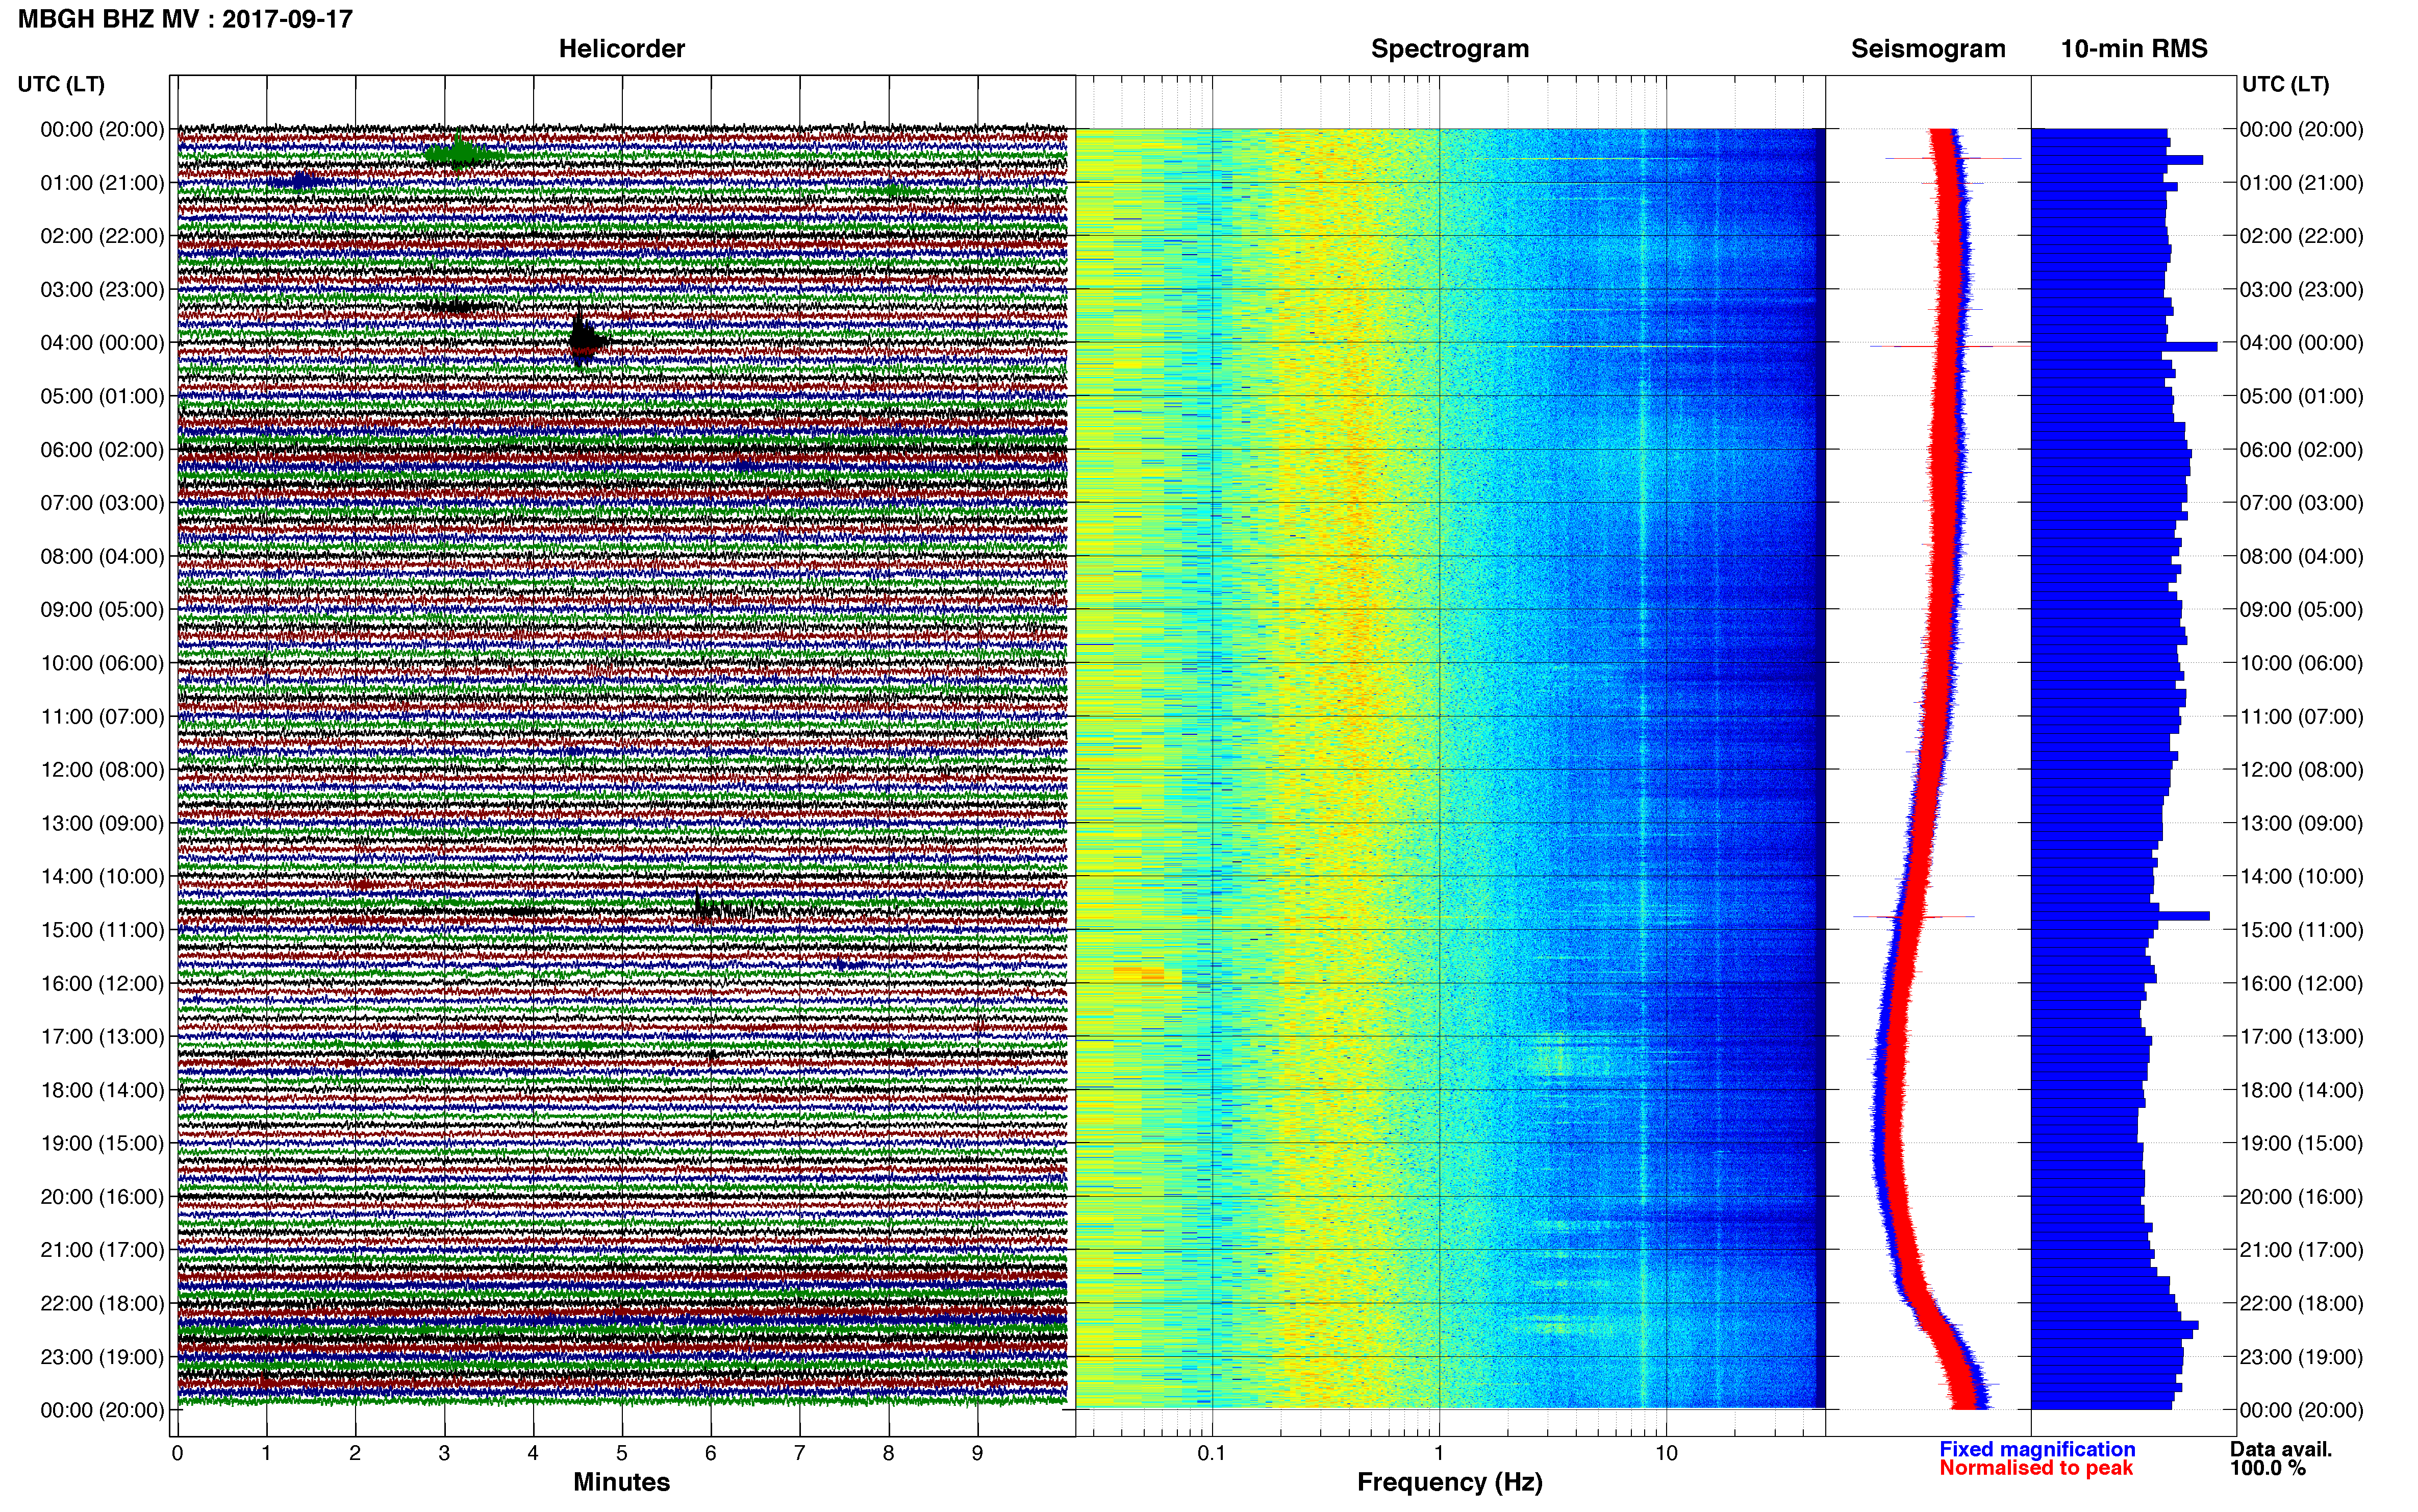2418x1512 pixels.
Task: Click the 'Data avail.' label
Action: click(2281, 1449)
